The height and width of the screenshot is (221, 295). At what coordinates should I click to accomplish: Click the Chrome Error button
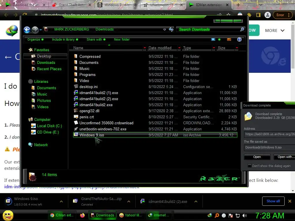[x=283, y=15]
